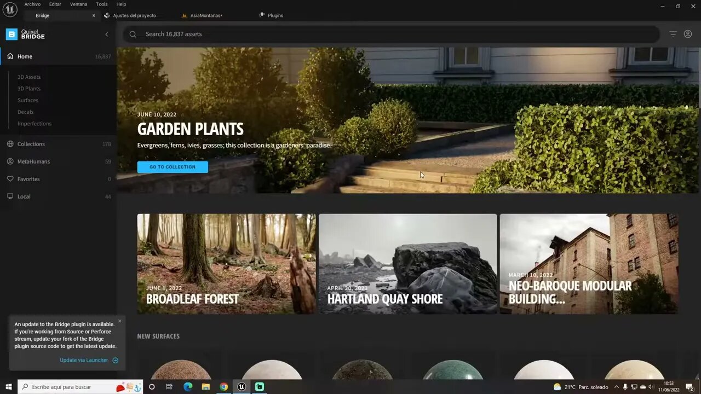Image resolution: width=701 pixels, height=394 pixels.
Task: Switch to AsiaMontañas tab
Action: [x=206, y=15]
